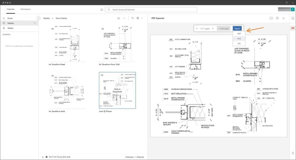
Task: Click the '1 Selected' status text
Action: point(129,157)
